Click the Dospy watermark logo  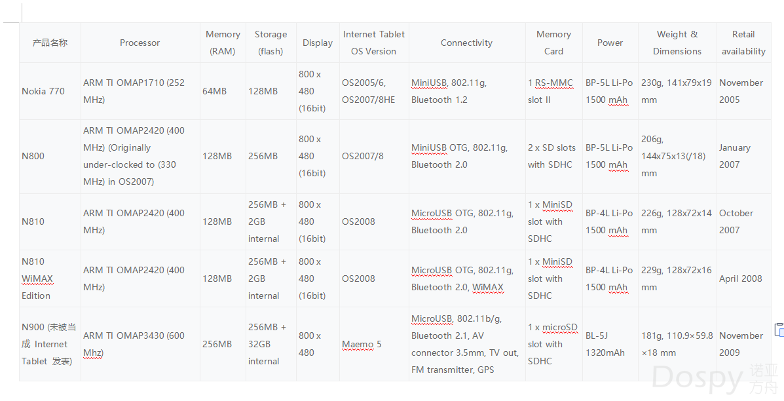[715, 379]
